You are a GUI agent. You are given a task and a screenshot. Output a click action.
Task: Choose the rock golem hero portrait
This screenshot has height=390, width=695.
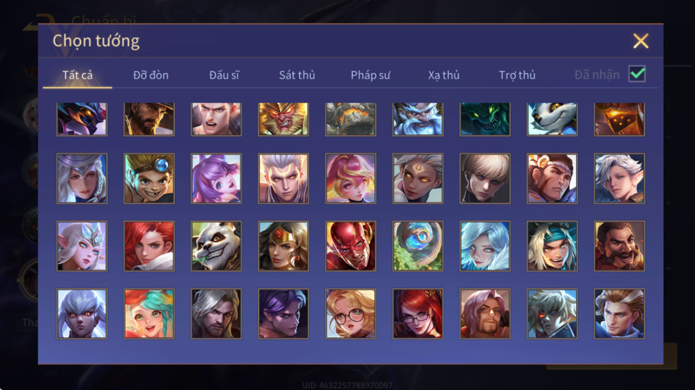click(x=350, y=119)
